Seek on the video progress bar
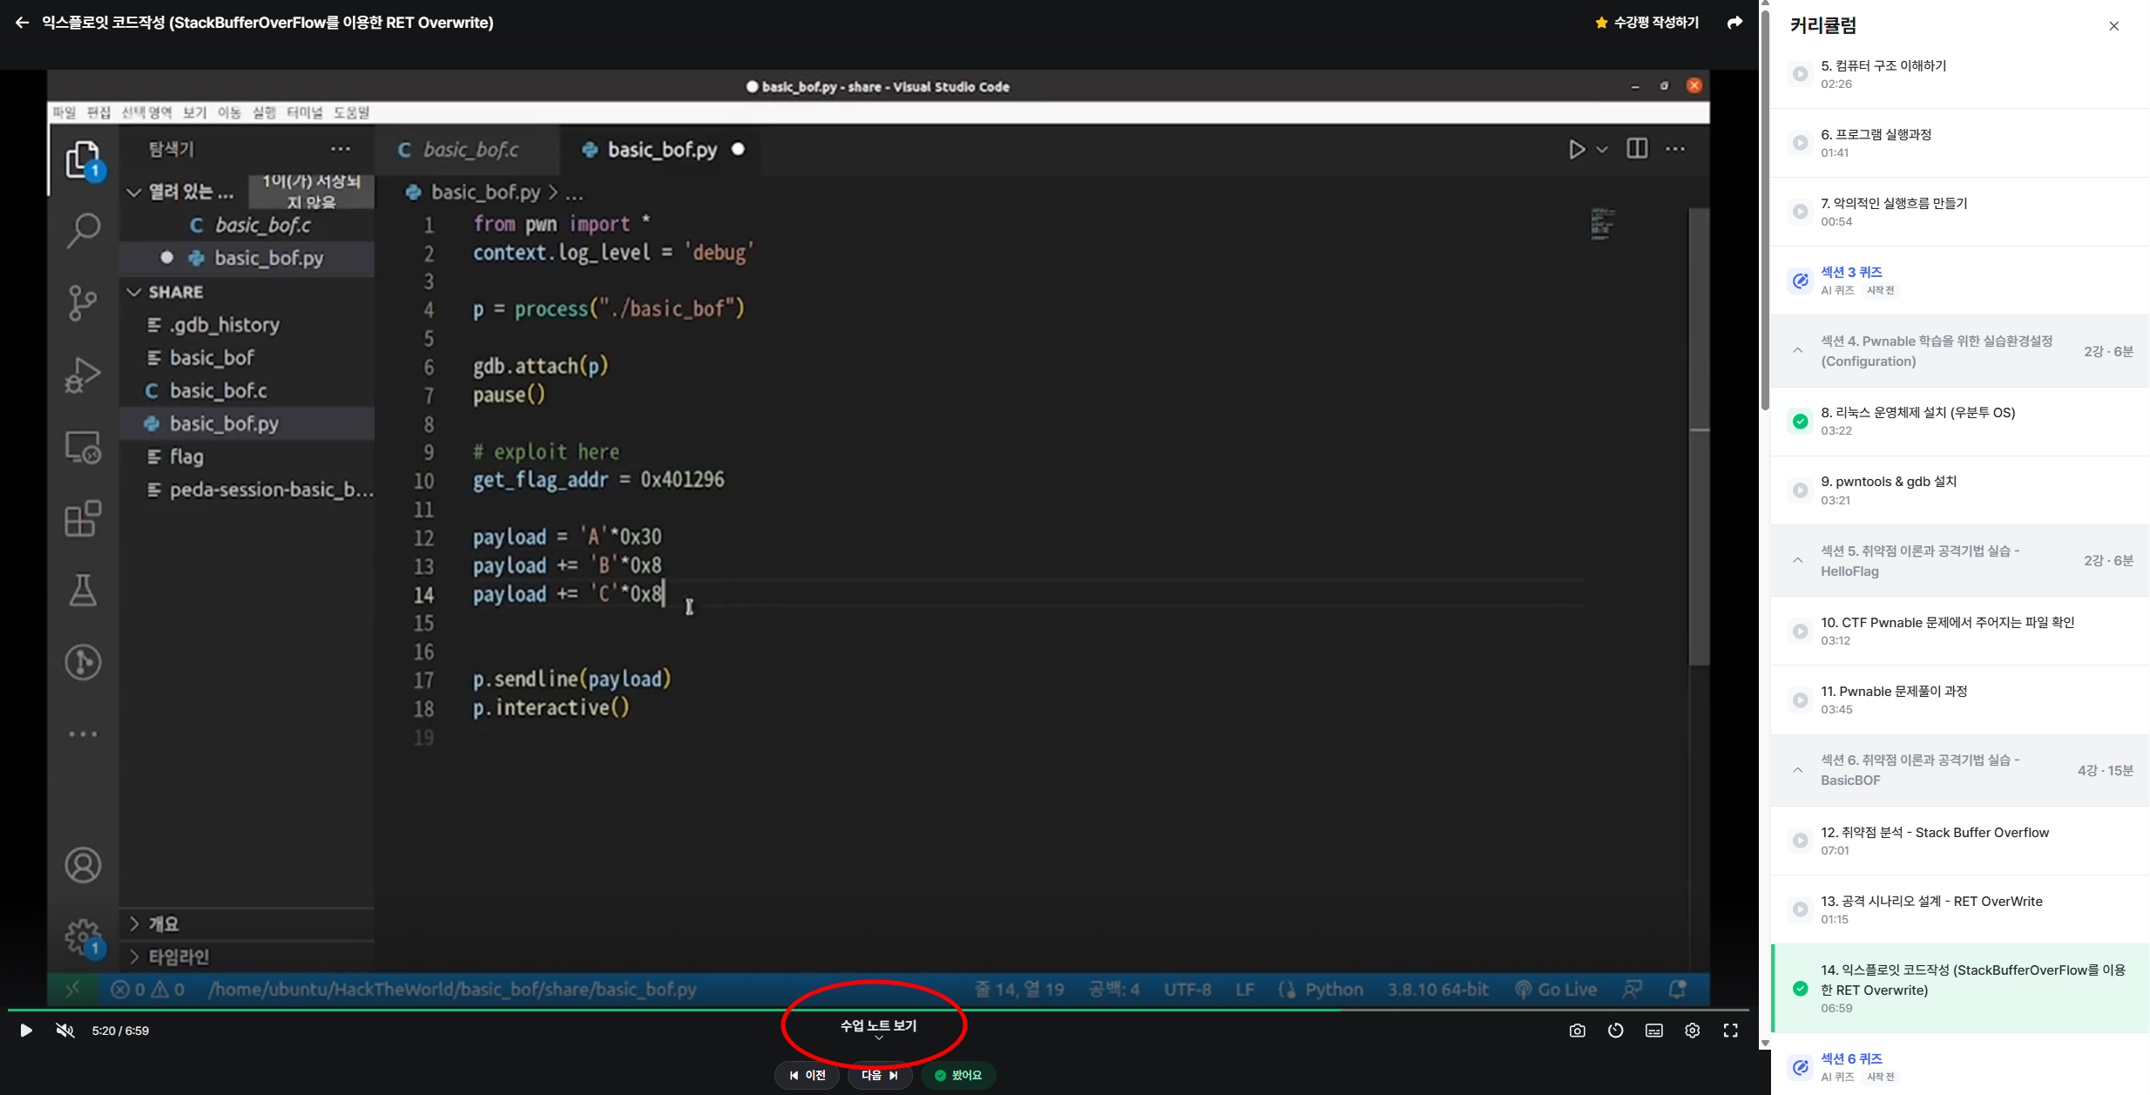This screenshot has height=1095, width=2150. tap(871, 1010)
